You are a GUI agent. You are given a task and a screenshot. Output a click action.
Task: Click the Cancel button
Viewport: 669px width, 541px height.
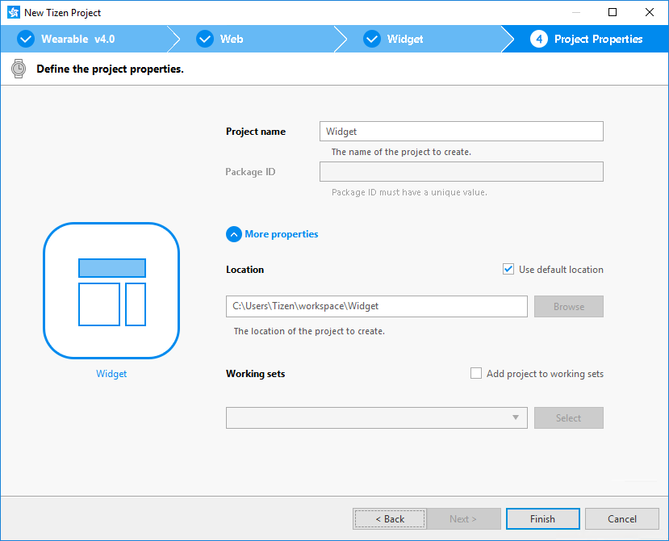pyautogui.click(x=621, y=518)
